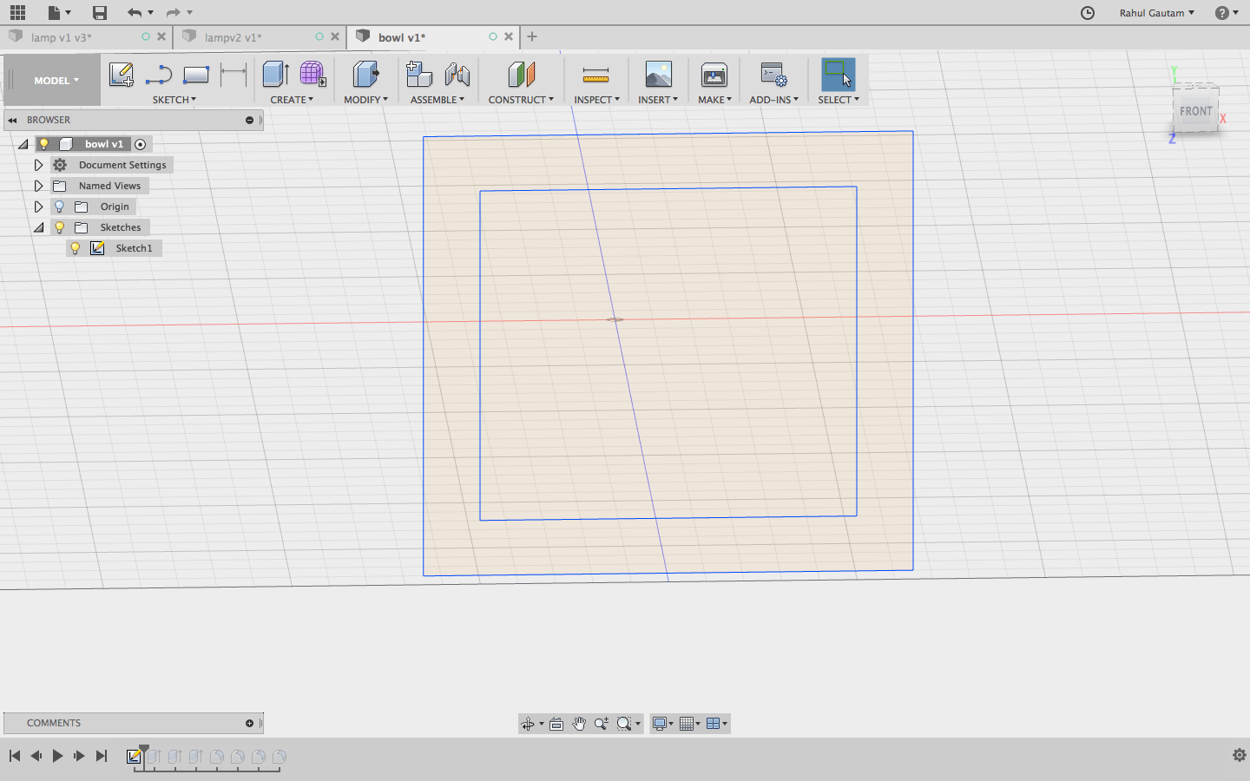Expand the Origin folder
Image resolution: width=1250 pixels, height=781 pixels.
point(38,207)
